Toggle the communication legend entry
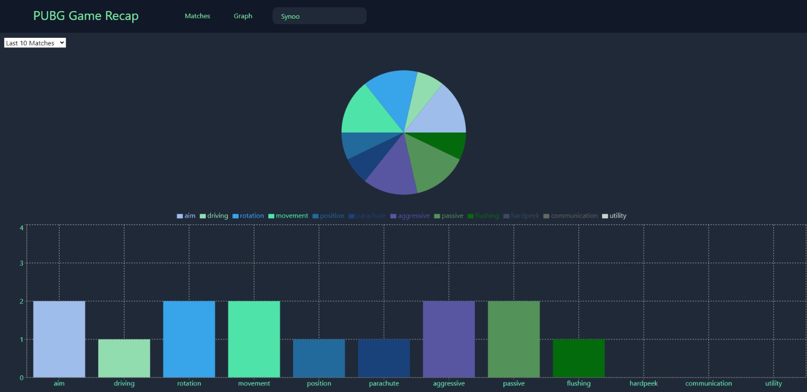 point(570,216)
